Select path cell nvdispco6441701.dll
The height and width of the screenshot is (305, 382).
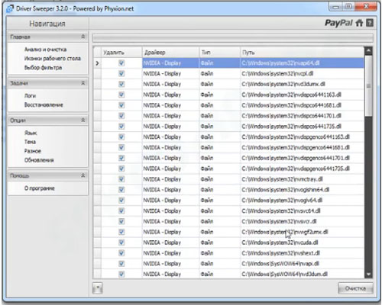303,116
